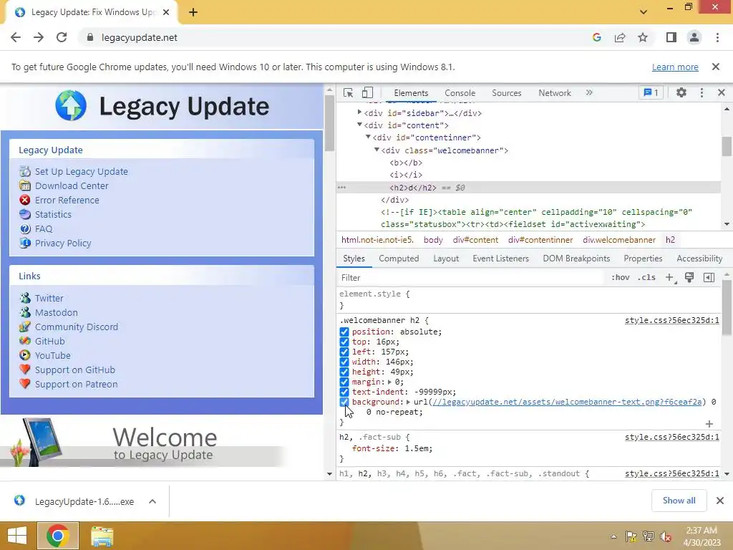Viewport: 733px width, 550px height.
Task: Collapse the div id="content" node
Action: click(359, 125)
